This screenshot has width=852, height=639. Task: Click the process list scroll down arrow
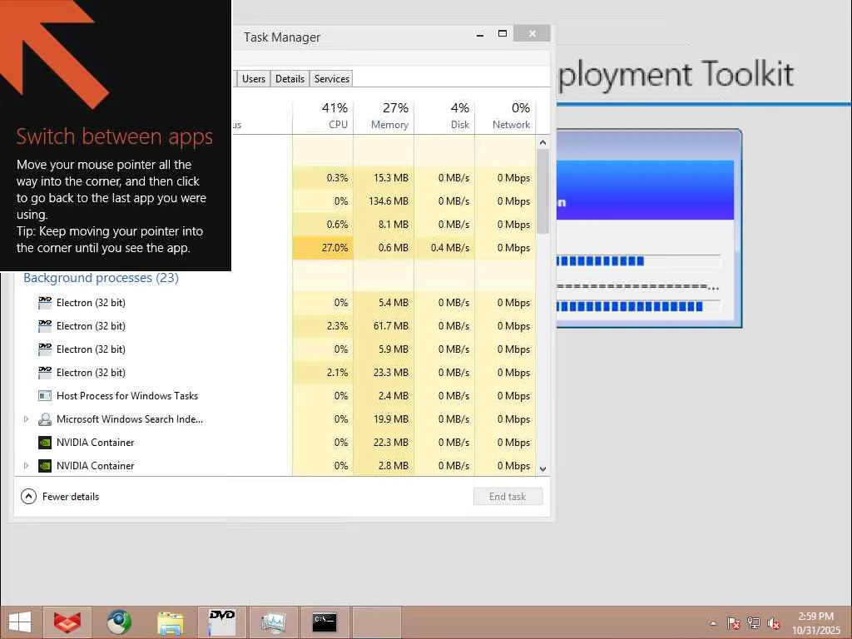pyautogui.click(x=542, y=468)
